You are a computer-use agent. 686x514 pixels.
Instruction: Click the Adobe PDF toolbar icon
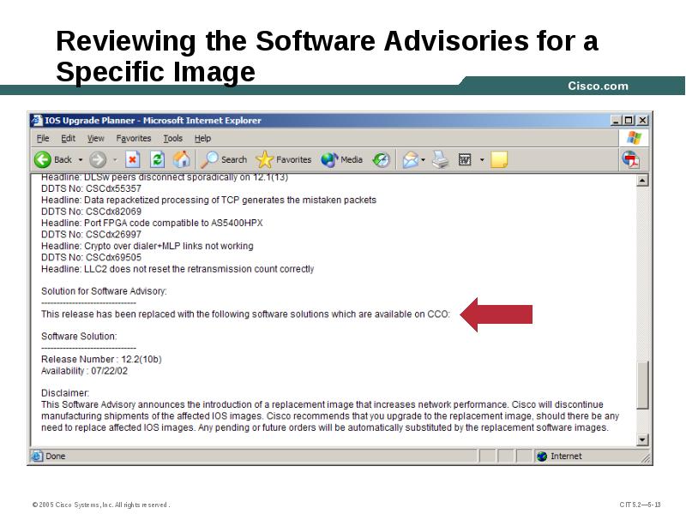click(x=631, y=159)
